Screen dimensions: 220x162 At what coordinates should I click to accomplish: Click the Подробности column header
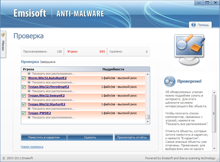click(125, 69)
